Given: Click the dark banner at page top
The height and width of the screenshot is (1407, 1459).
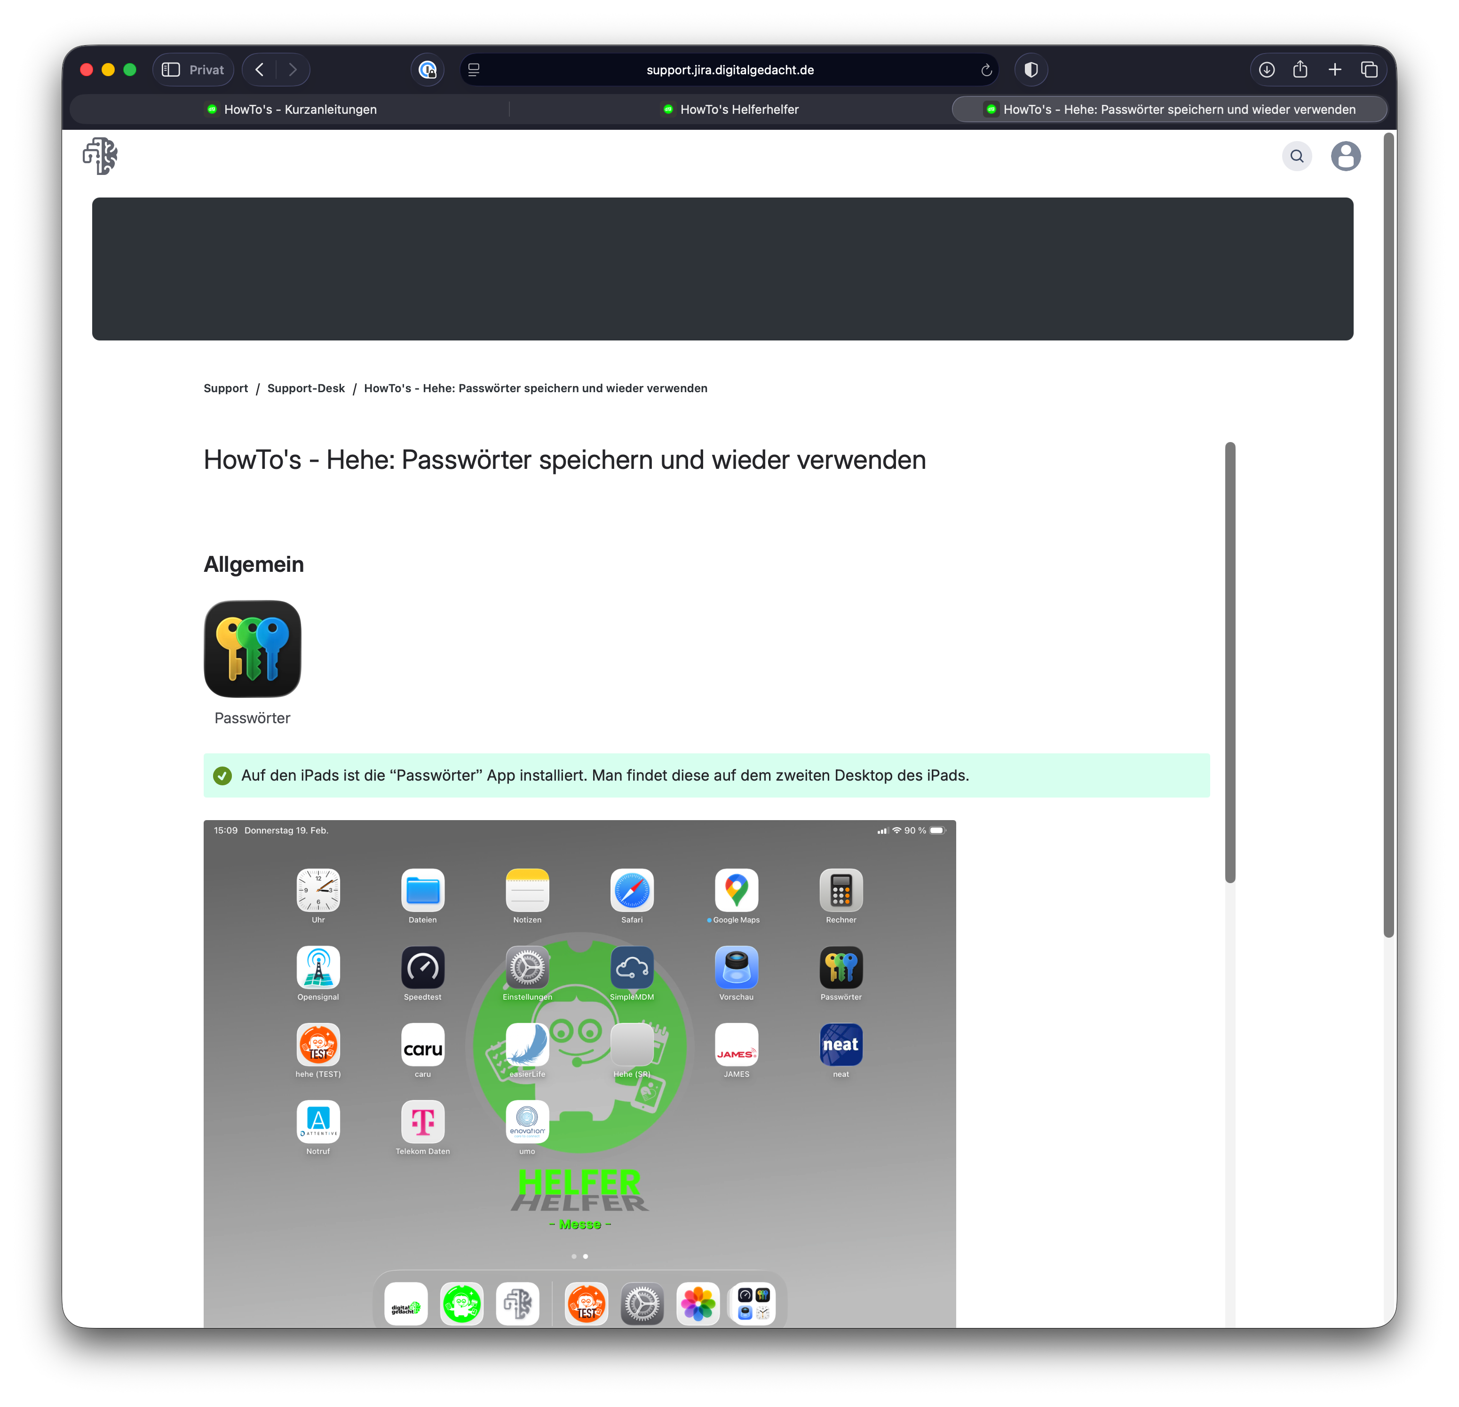Looking at the screenshot, I should pos(723,269).
